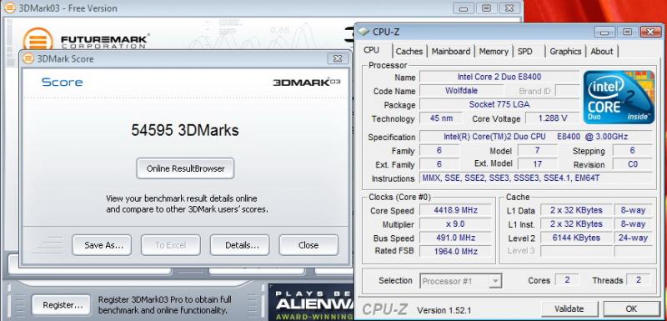The image size is (667, 321).
Task: Open benchmark Details
Action: point(240,245)
